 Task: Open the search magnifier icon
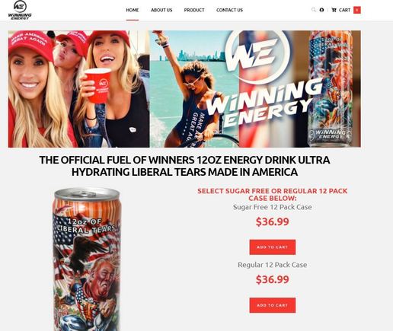tap(314, 10)
